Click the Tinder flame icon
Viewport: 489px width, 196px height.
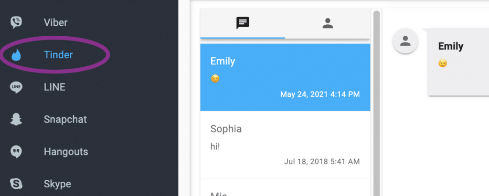pyautogui.click(x=16, y=55)
